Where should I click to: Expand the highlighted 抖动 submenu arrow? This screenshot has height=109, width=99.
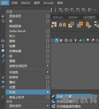(x=48, y=92)
